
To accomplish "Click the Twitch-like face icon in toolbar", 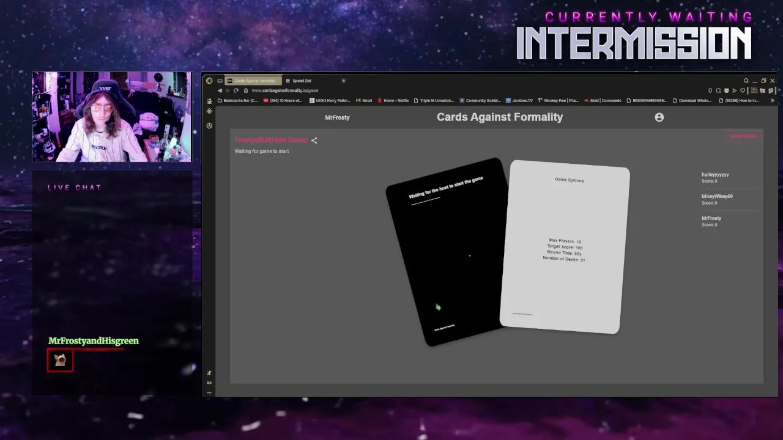I will [x=726, y=90].
